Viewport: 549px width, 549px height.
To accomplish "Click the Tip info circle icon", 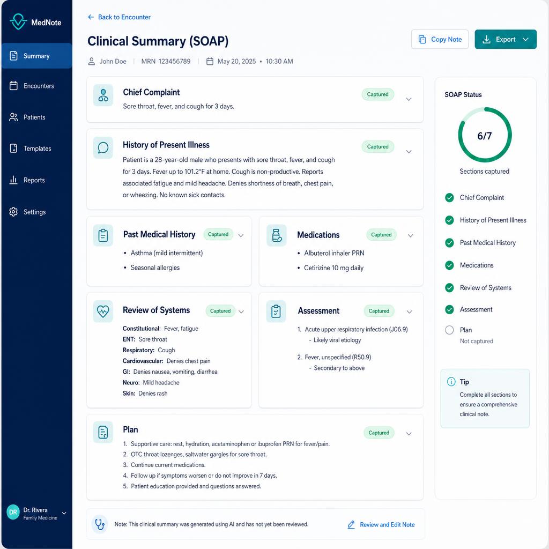I will point(451,382).
